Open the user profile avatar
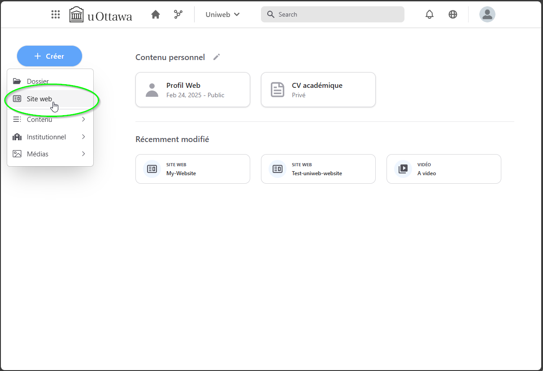 pos(487,14)
